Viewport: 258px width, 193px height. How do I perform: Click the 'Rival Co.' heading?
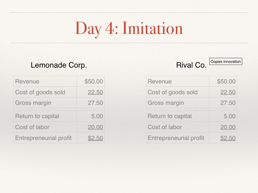pyautogui.click(x=191, y=65)
